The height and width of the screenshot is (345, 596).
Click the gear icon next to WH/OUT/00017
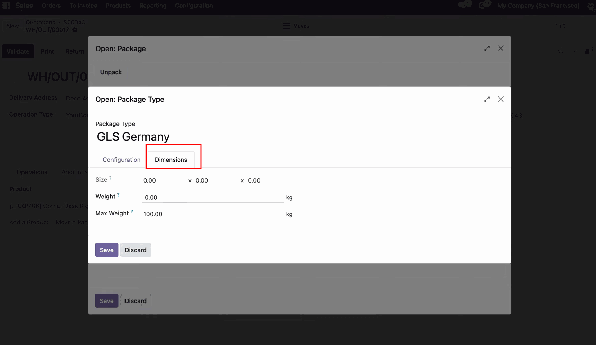(x=75, y=30)
